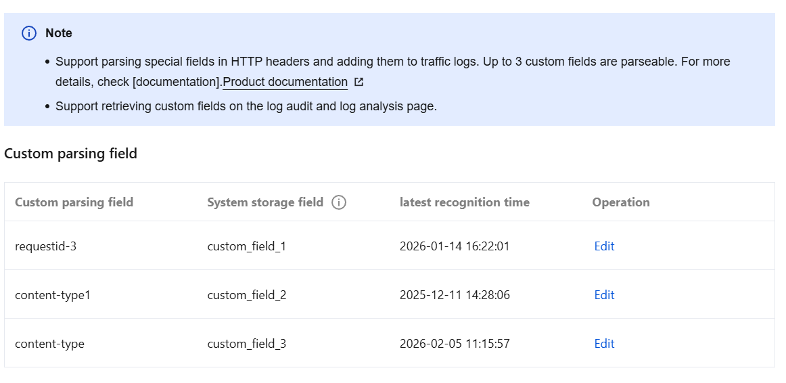Select the 2026-02-05 11:15:57 timestamp
This screenshot has height=383, width=786.
pos(455,344)
